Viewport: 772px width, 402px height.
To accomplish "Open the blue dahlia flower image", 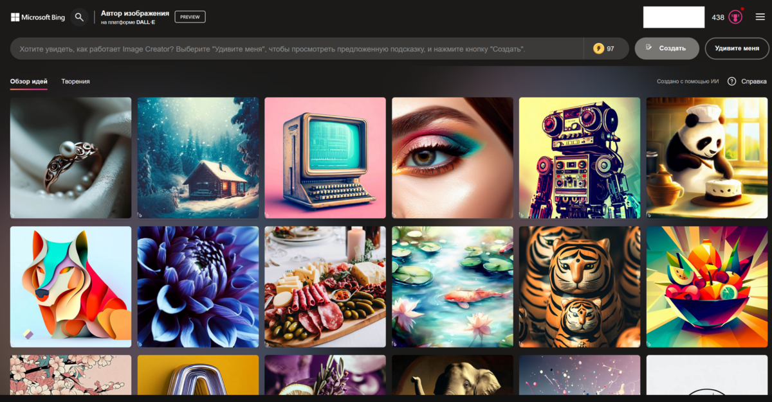I will point(198,286).
